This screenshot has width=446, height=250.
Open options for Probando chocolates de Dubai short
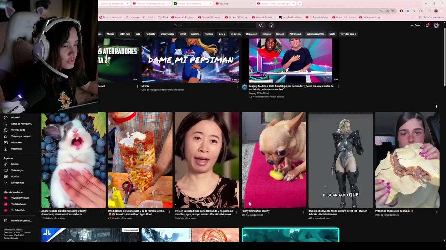437,212
